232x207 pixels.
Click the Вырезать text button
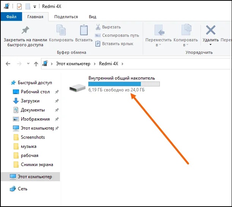pos(111,27)
